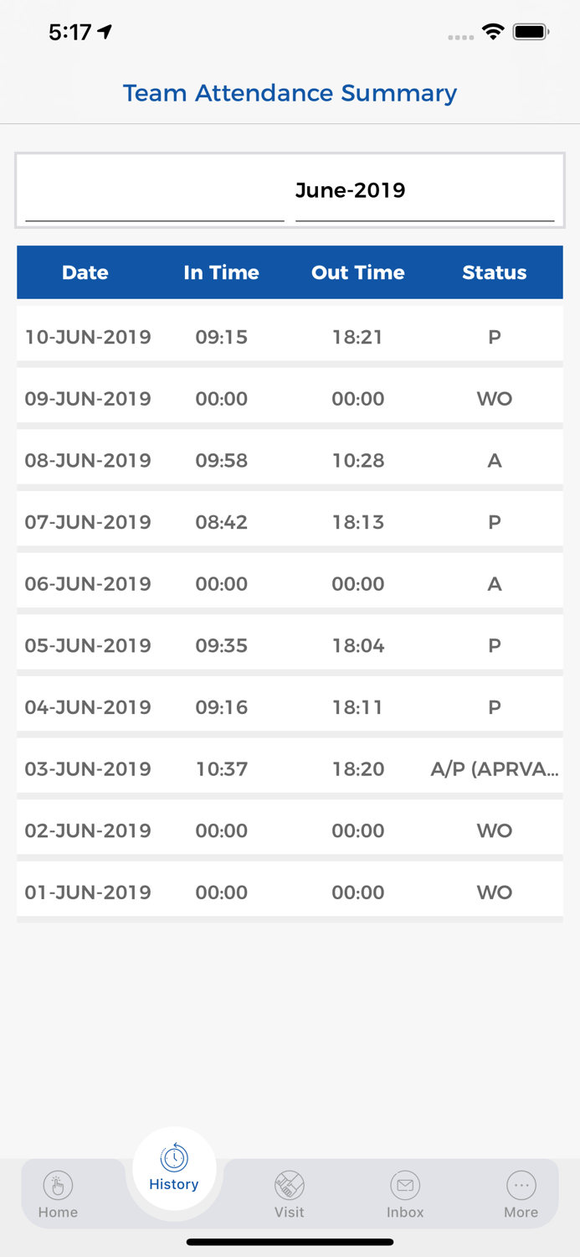The width and height of the screenshot is (580, 1257).
Task: Tap the In Time header
Action: pos(221,272)
